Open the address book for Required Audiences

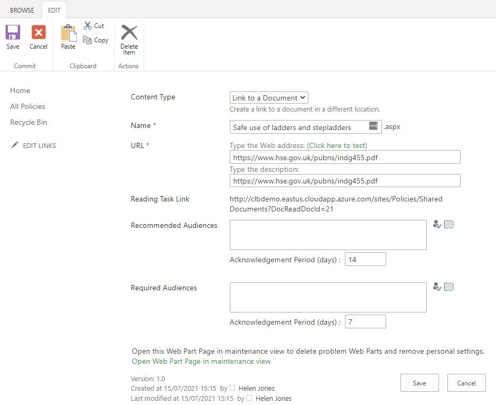click(449, 286)
